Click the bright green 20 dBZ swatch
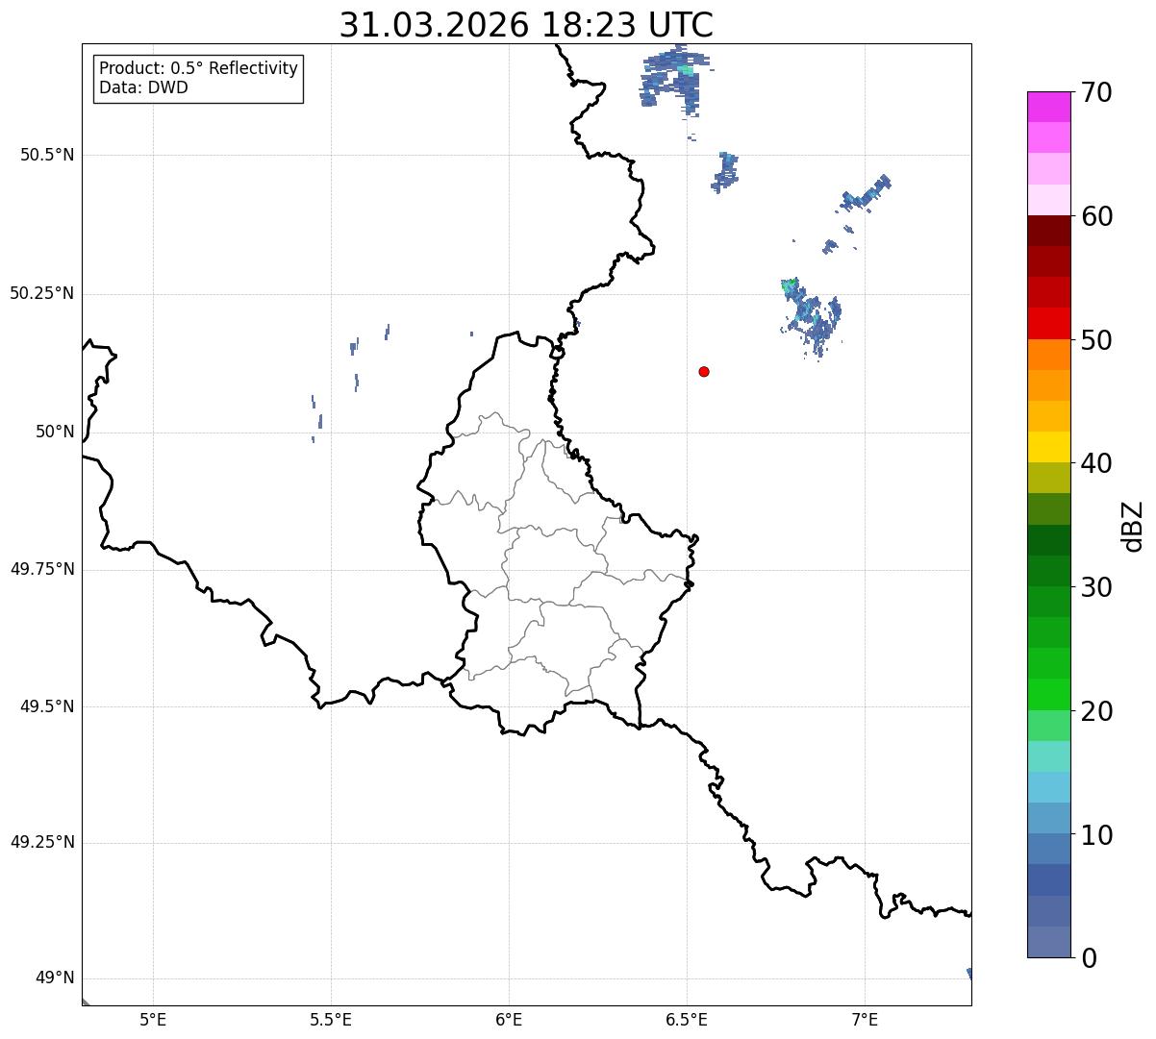The width and height of the screenshot is (1156, 1039). (1048, 694)
